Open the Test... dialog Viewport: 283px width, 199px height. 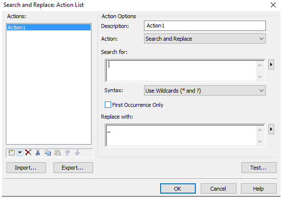[259, 168]
